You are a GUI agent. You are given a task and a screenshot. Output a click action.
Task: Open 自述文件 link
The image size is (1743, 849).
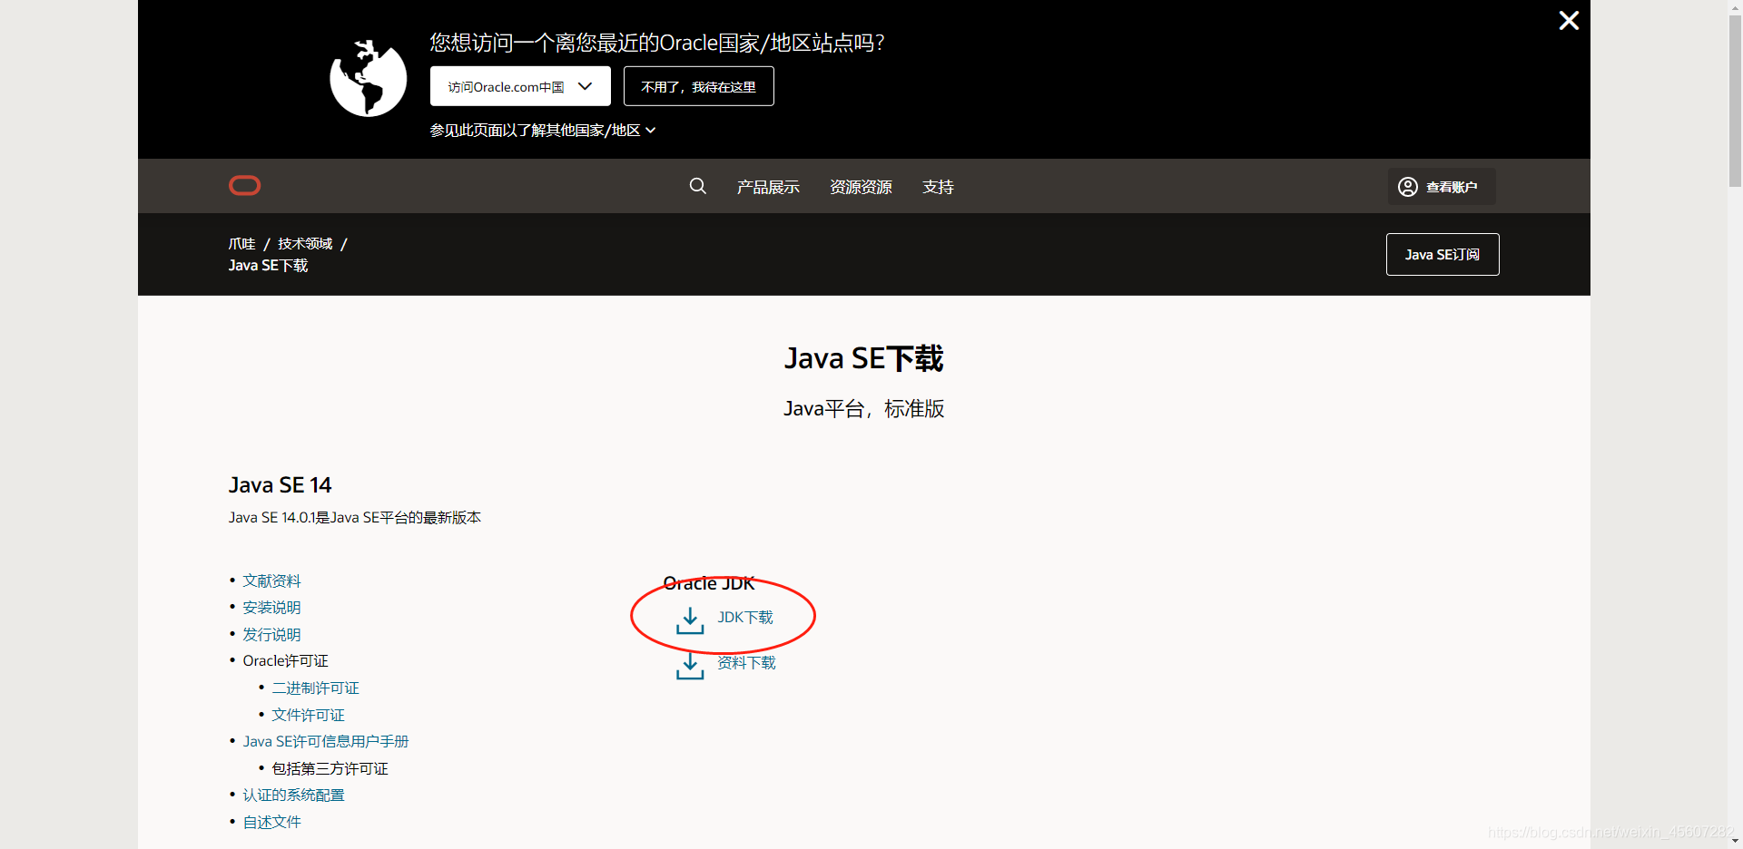(271, 823)
